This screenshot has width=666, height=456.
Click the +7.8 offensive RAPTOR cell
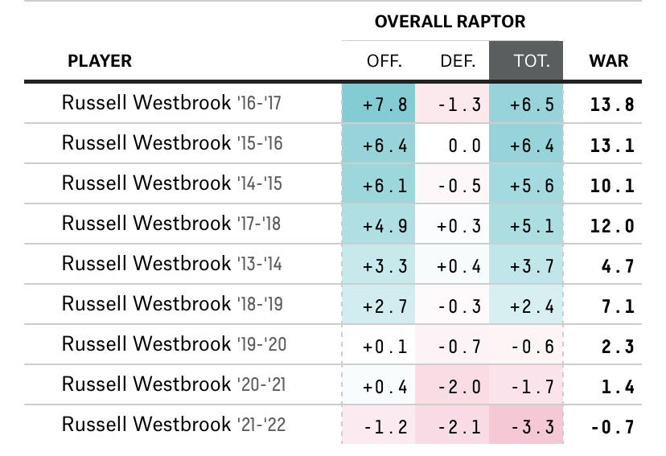385,105
